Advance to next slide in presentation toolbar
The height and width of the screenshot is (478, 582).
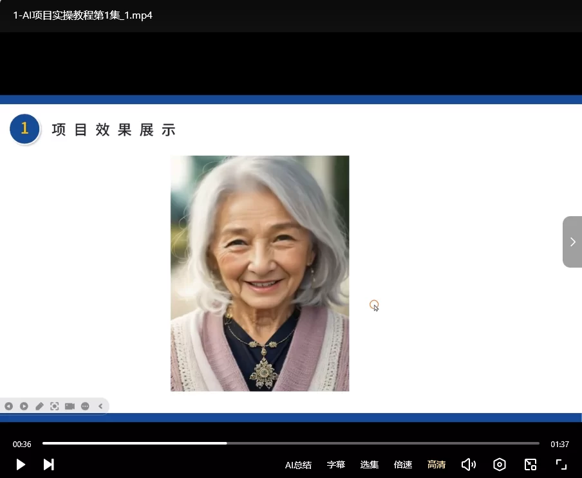pyautogui.click(x=24, y=406)
